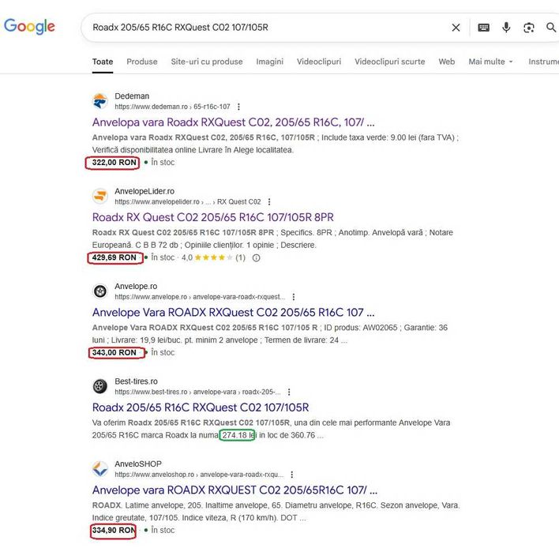This screenshot has height=552, width=559.
Task: Open three-dot menu for AnvelopeLider result
Action: [269, 201]
